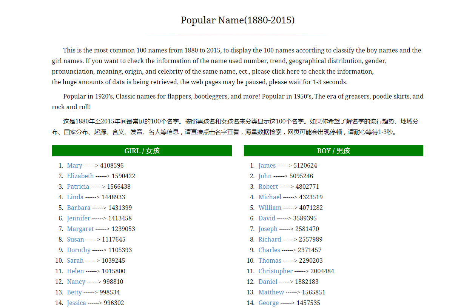View details for Margaret

(x=80, y=229)
